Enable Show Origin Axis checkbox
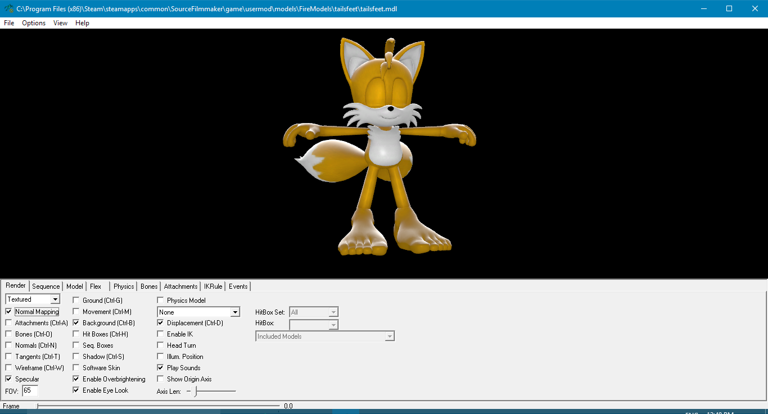 coord(161,379)
